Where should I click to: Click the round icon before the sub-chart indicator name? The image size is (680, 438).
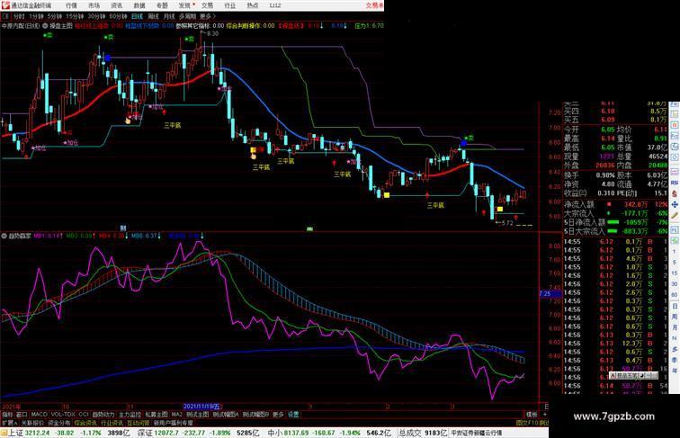pos(4,237)
